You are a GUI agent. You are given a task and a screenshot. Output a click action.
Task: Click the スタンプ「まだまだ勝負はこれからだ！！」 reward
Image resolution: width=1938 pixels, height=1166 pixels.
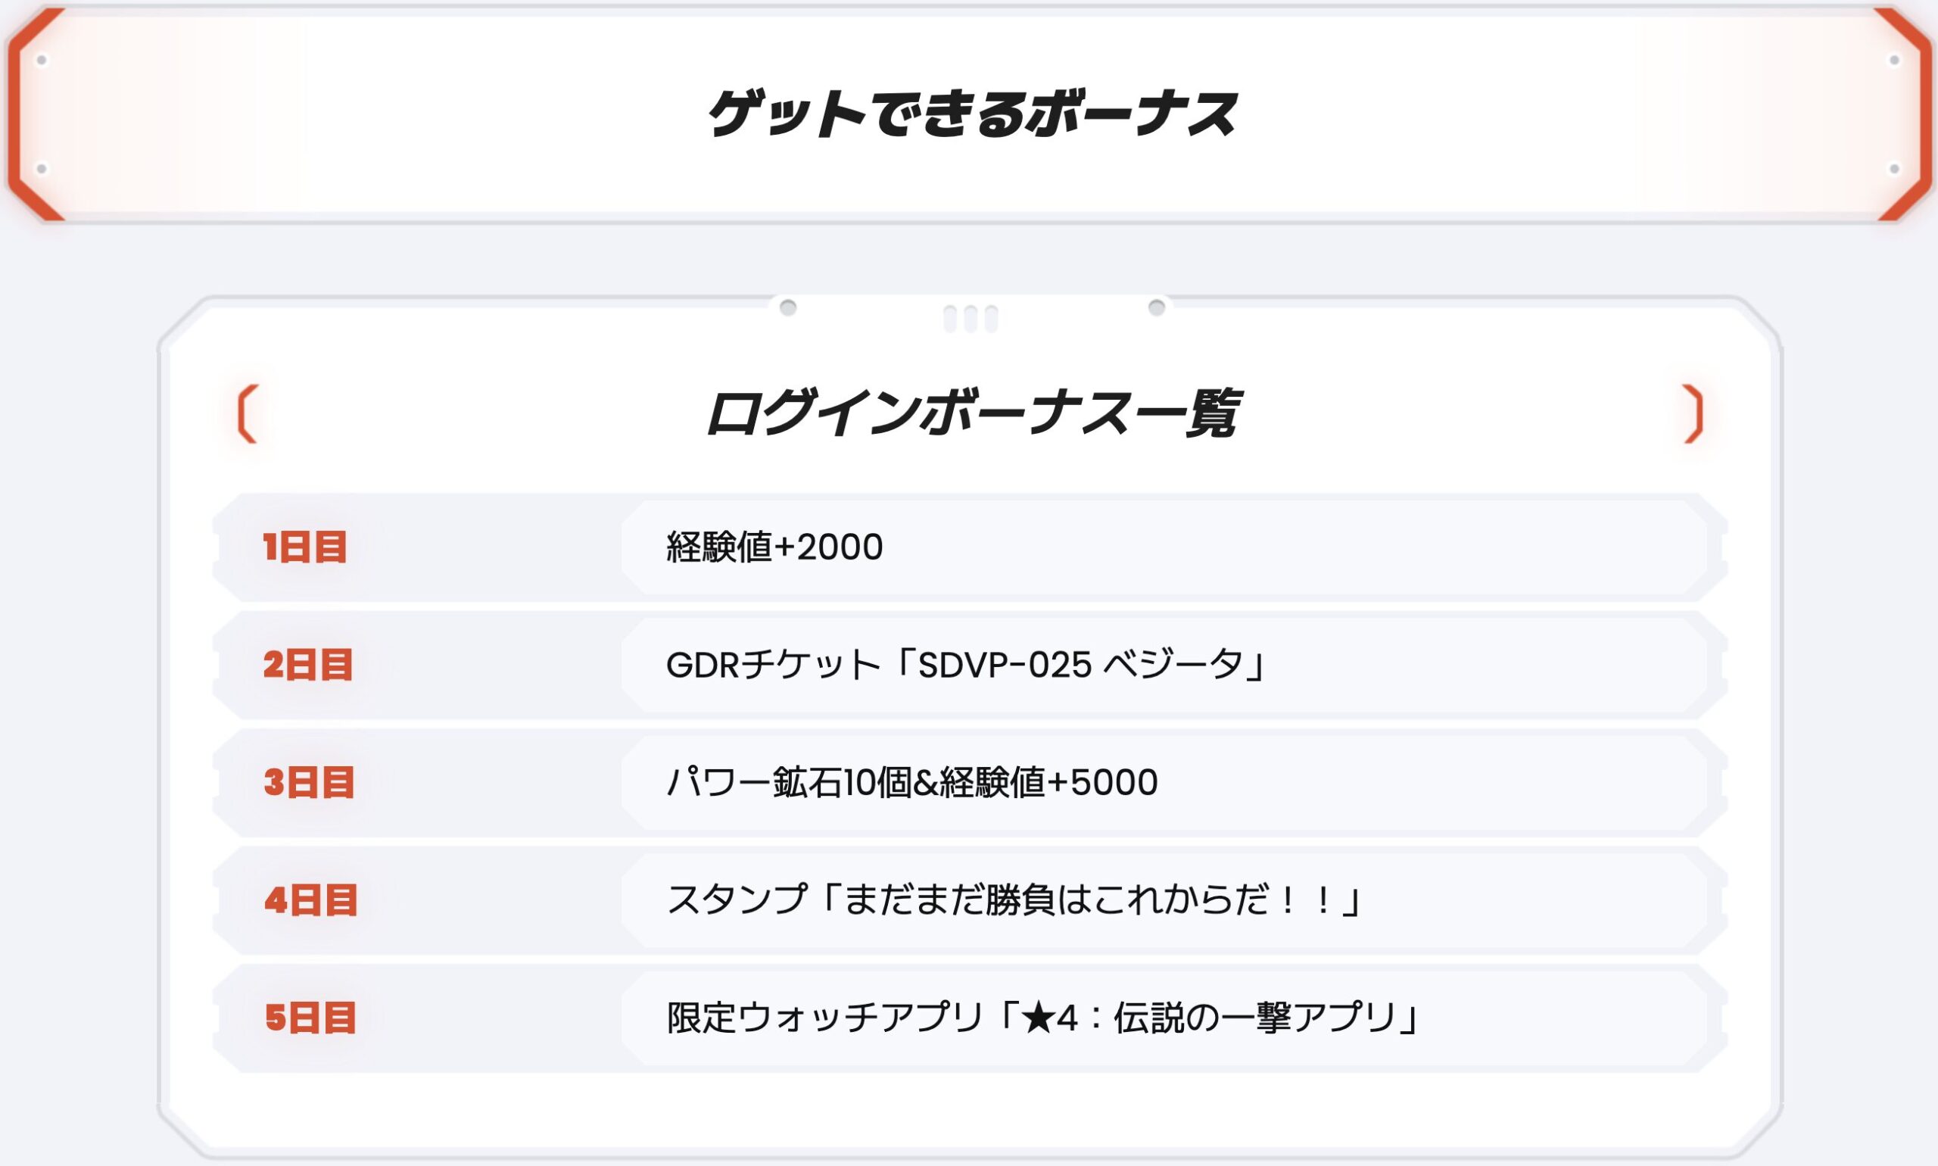coord(1014,900)
